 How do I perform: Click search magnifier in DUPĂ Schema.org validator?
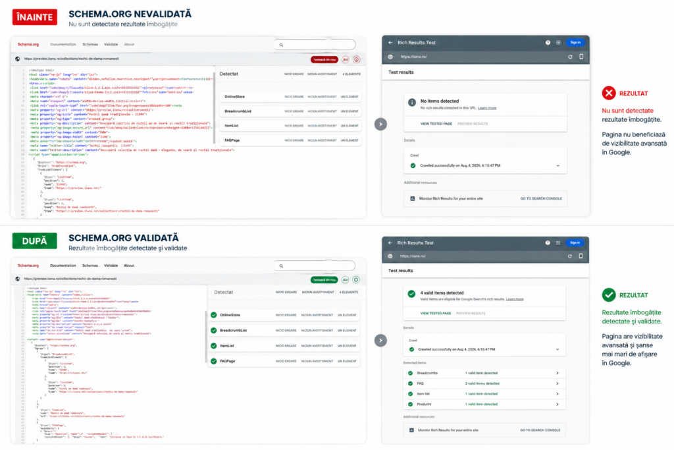(281, 266)
